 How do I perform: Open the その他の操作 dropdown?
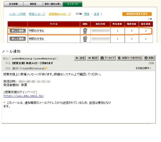144,68
